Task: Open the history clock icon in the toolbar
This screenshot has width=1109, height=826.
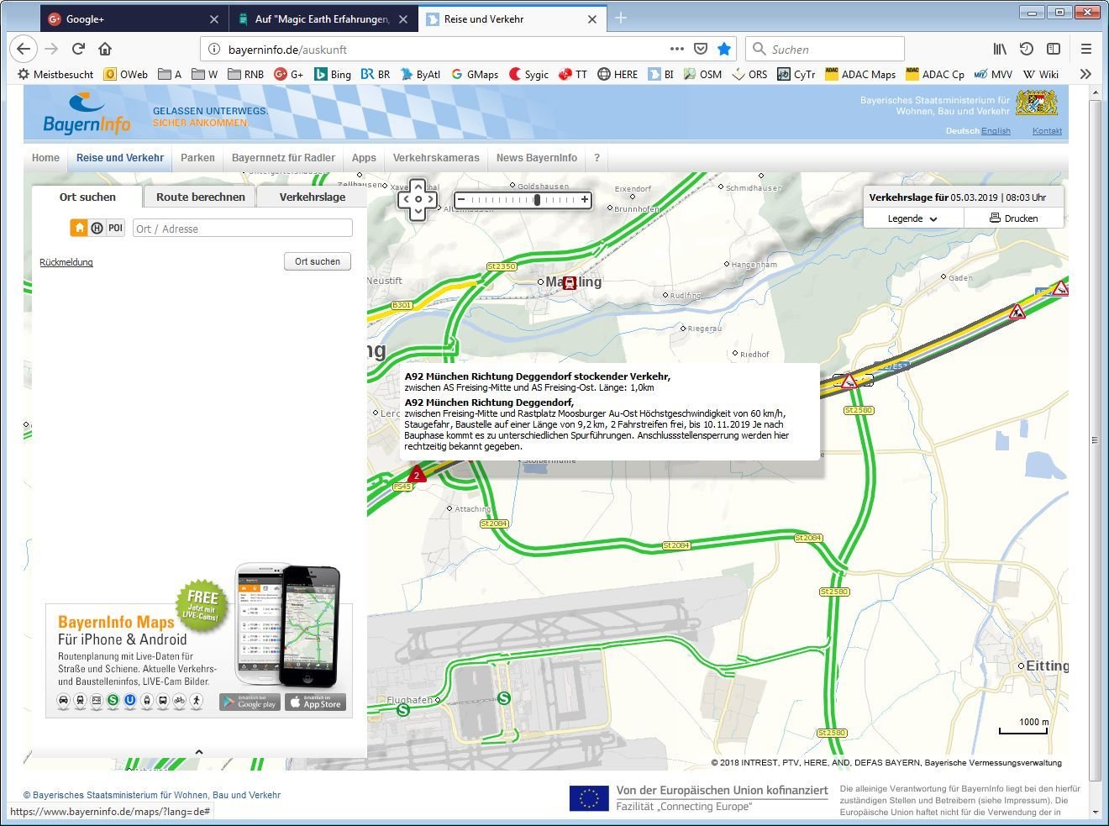Action: tap(1026, 49)
